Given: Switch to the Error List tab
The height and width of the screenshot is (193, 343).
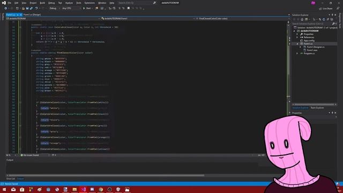Looking at the screenshot, I should (11, 179).
